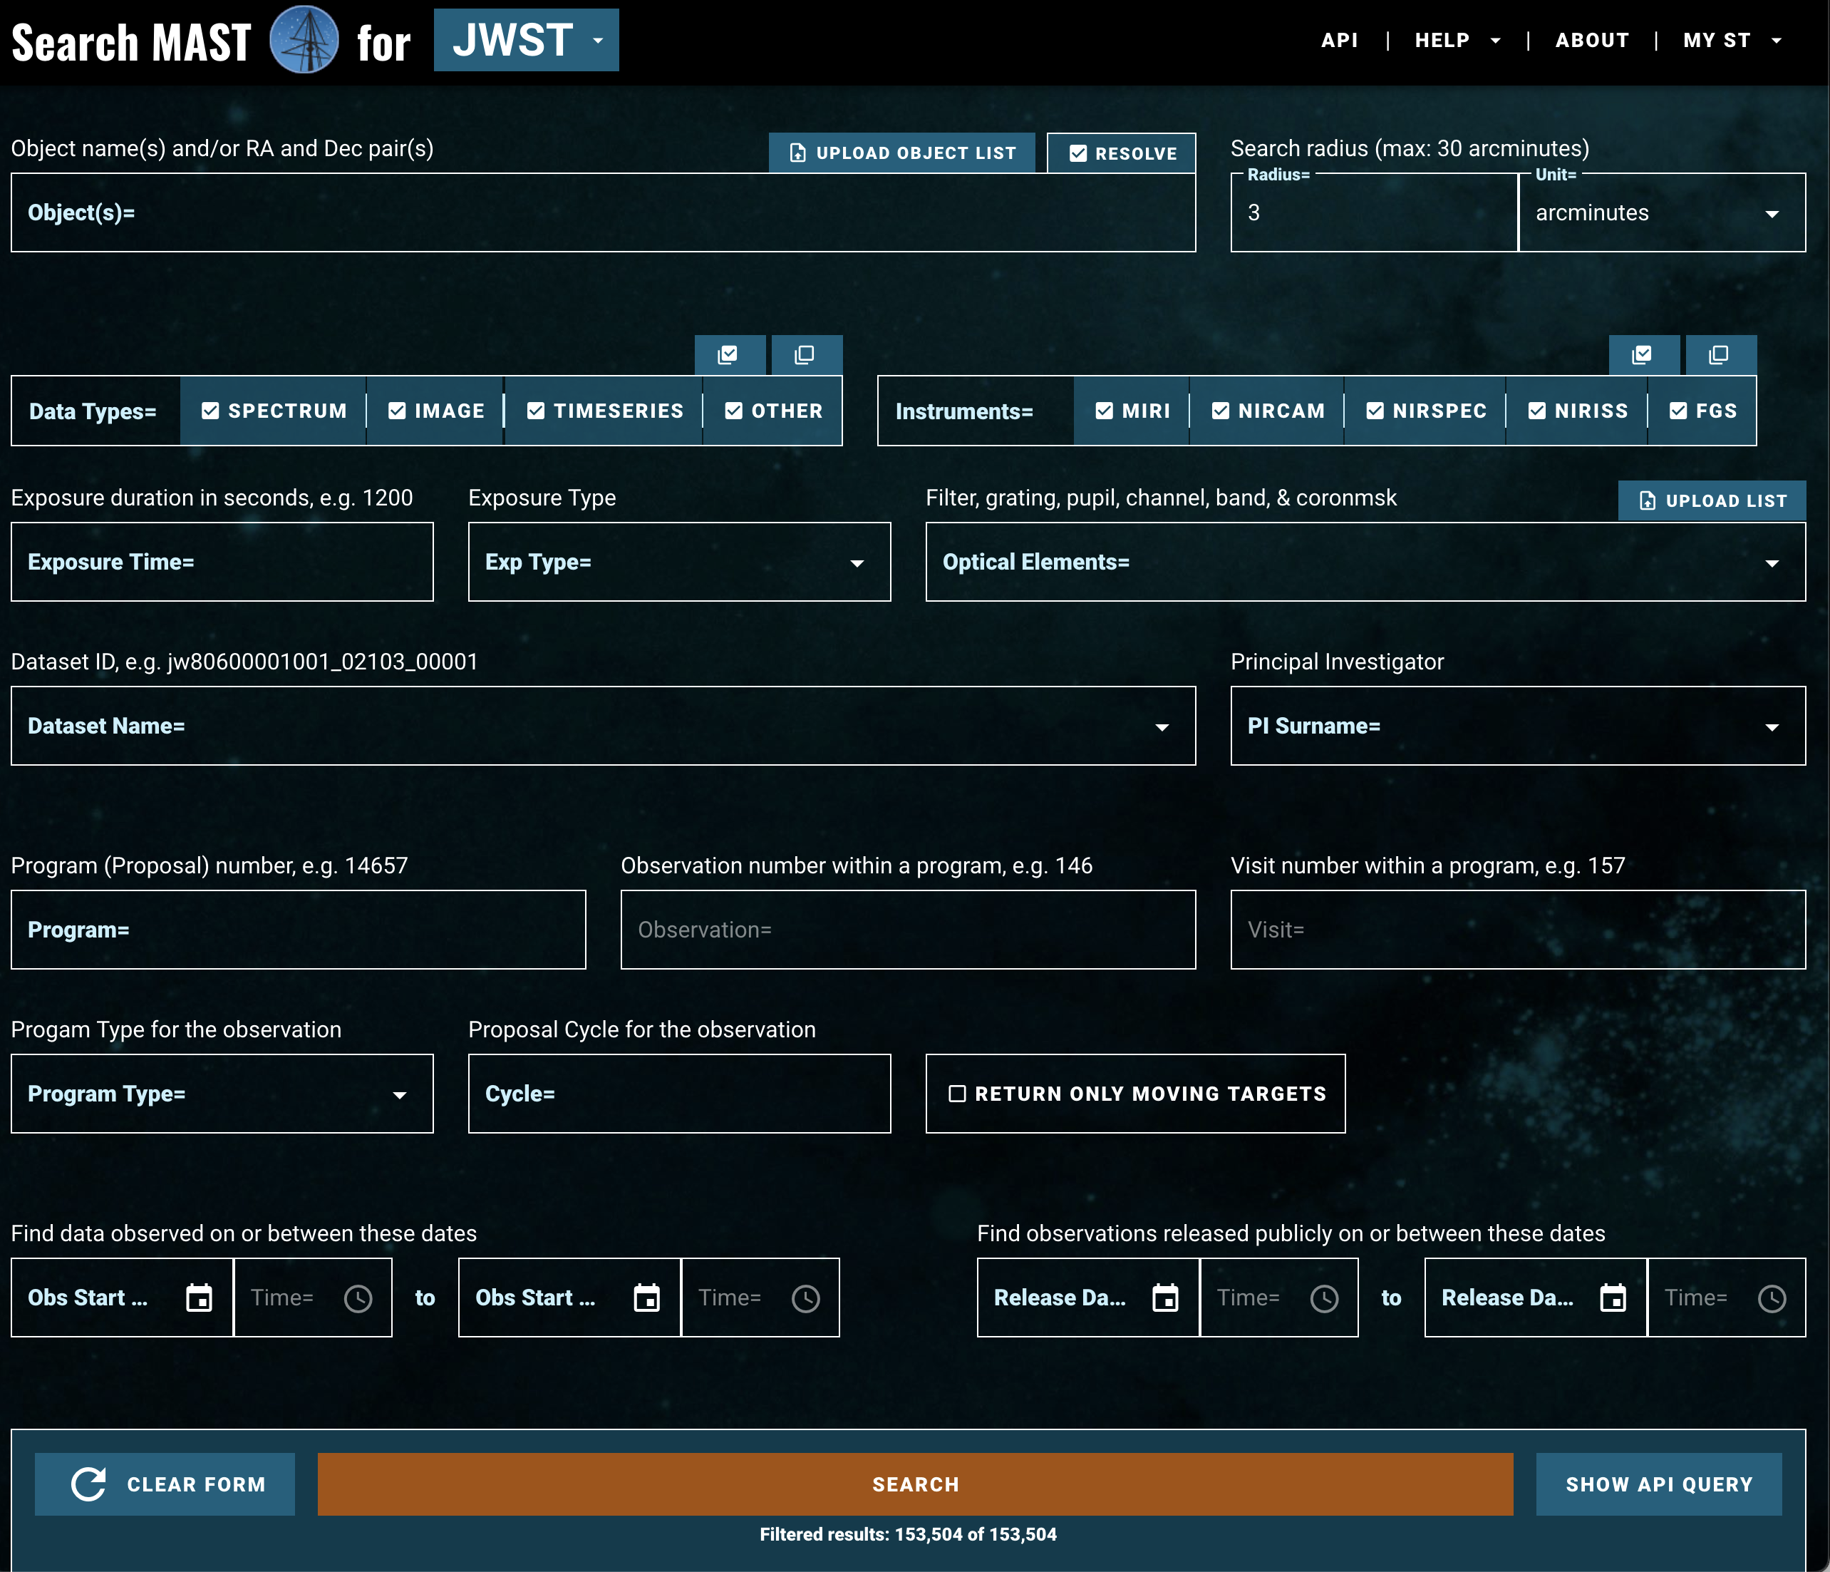The width and height of the screenshot is (1830, 1572).
Task: Click deselect-all icon above Data Types
Action: 805,355
